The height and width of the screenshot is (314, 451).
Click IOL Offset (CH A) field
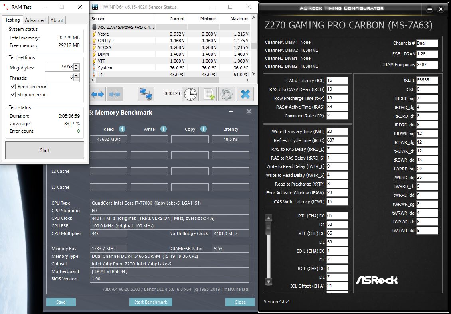point(337,286)
